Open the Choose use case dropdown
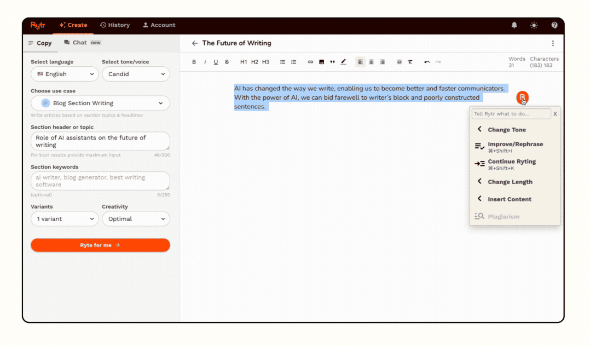This screenshot has width=590, height=346. pos(100,103)
